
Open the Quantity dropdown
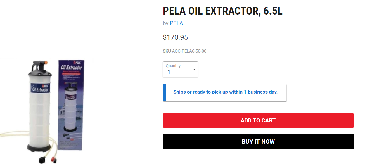pyautogui.click(x=180, y=70)
